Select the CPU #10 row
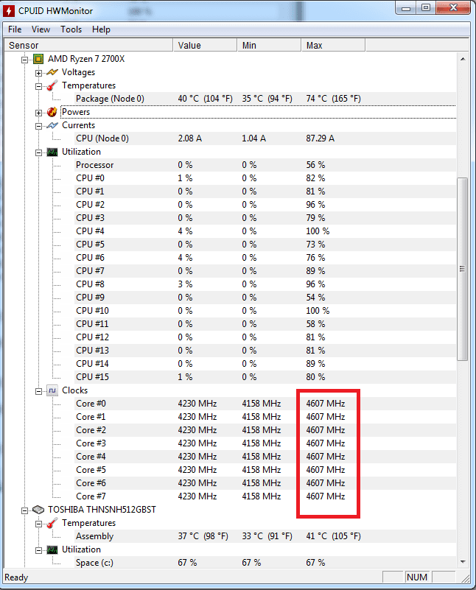The width and height of the screenshot is (476, 590). pos(265,311)
